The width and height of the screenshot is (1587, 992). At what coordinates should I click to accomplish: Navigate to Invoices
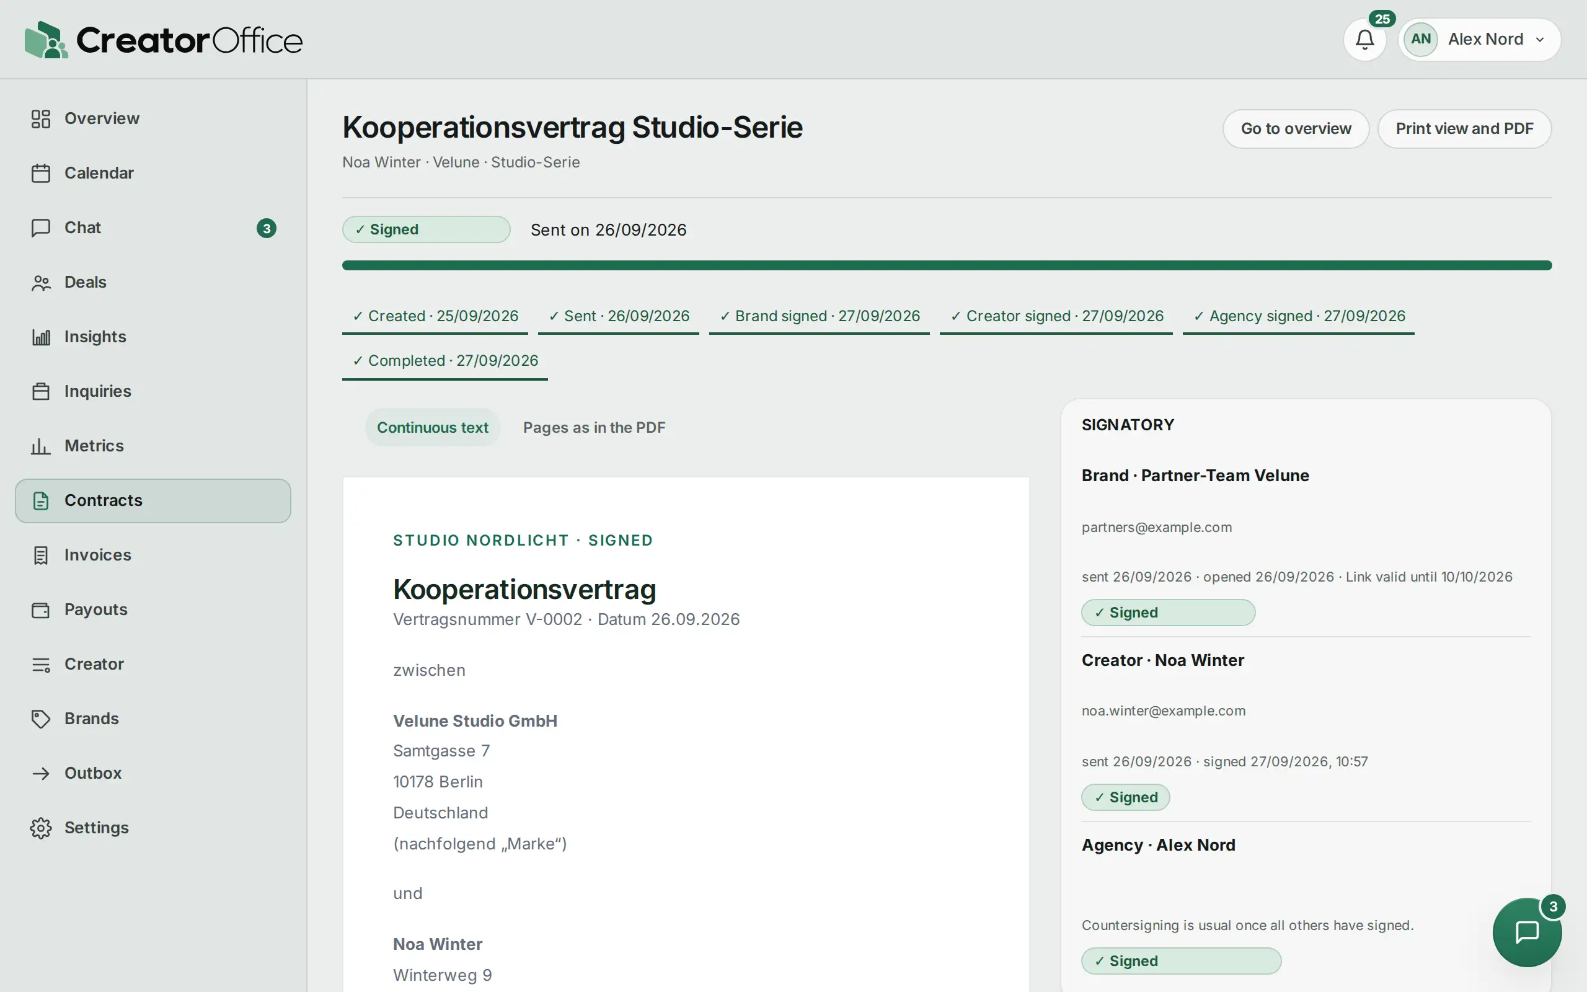(x=153, y=555)
